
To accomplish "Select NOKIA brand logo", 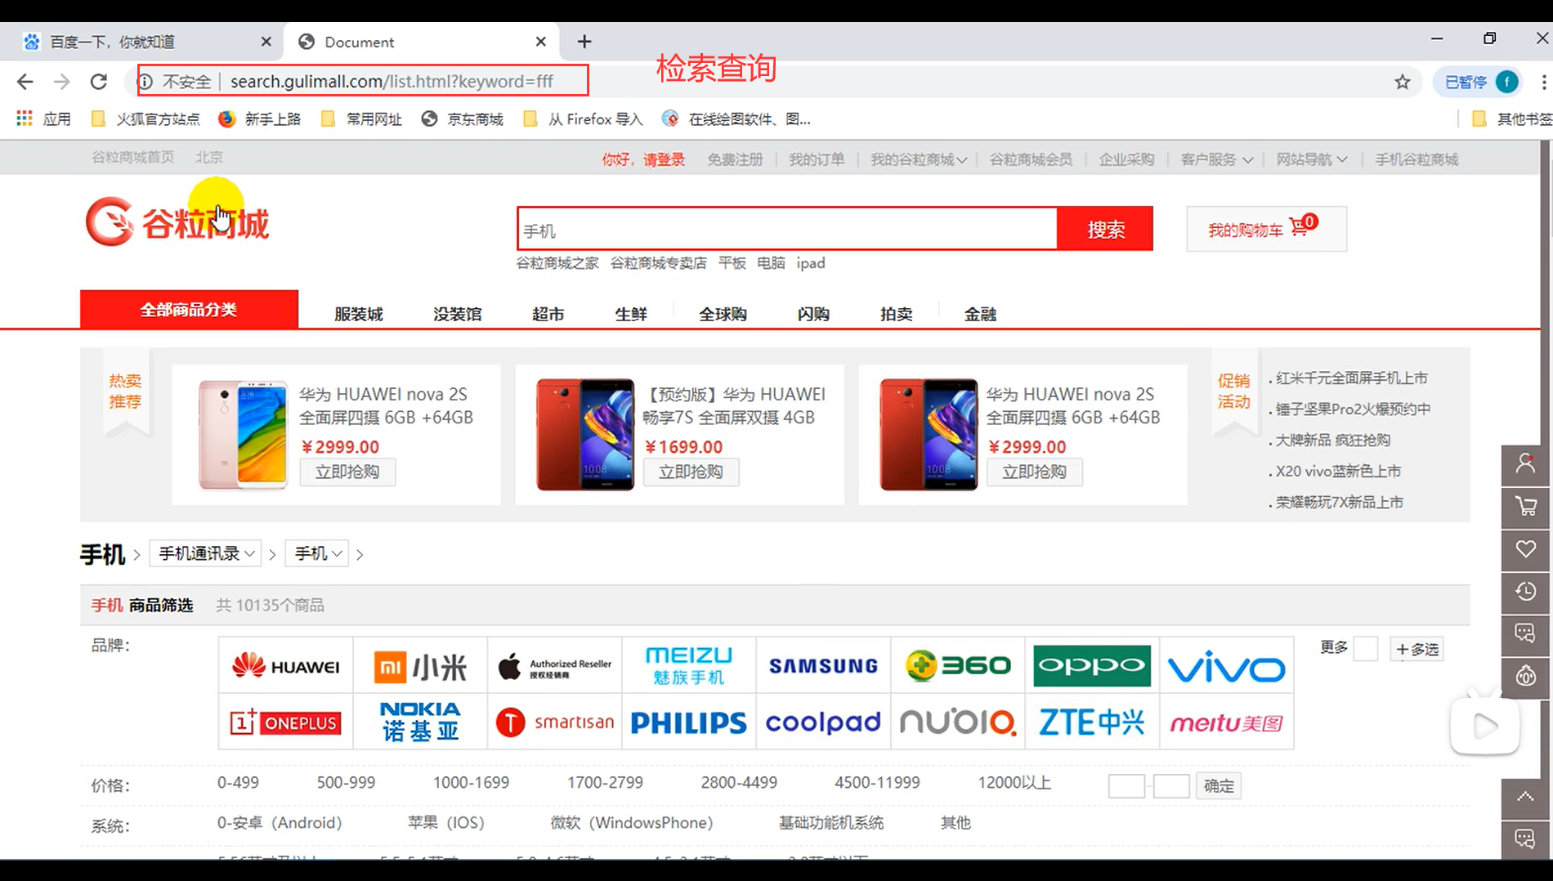I will pos(420,722).
